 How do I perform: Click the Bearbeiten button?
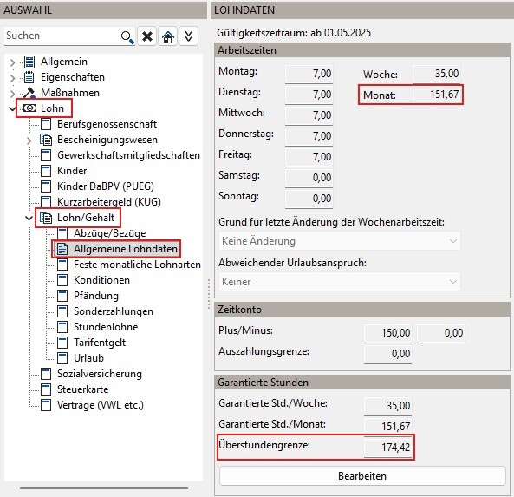tap(362, 476)
